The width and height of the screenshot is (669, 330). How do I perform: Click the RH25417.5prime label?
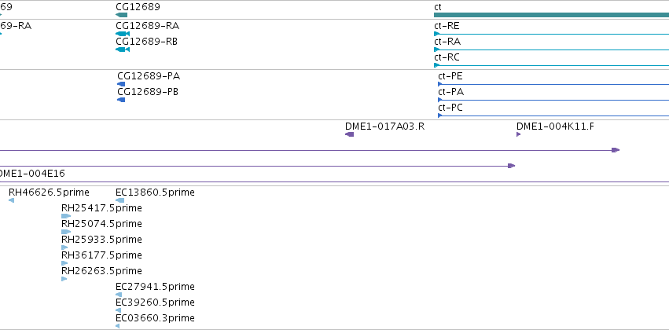(x=101, y=208)
